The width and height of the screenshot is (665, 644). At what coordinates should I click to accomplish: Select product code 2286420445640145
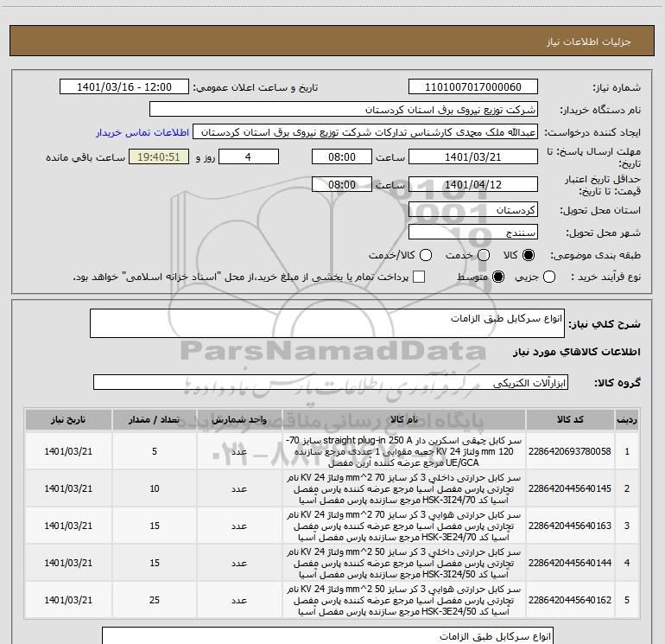click(570, 488)
